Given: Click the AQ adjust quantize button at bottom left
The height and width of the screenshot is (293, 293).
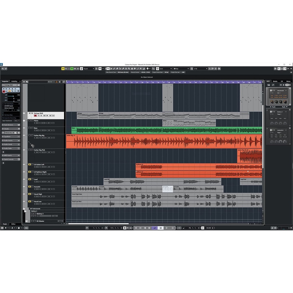Looking at the screenshot, I should [x=26, y=228].
